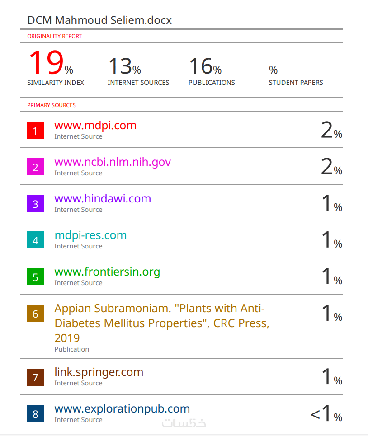The height and width of the screenshot is (436, 368).
Task: Click the 19% similarity index score
Action: 50,64
